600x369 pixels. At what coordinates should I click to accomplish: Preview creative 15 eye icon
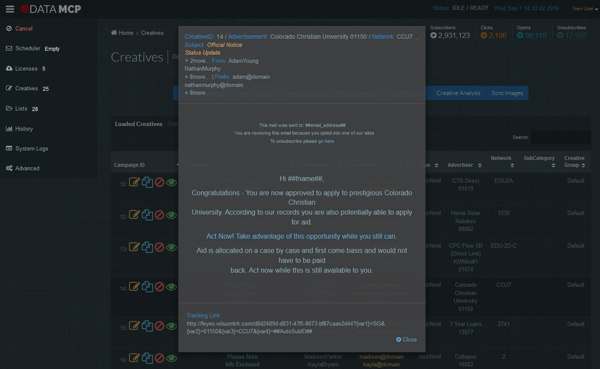[x=172, y=326]
